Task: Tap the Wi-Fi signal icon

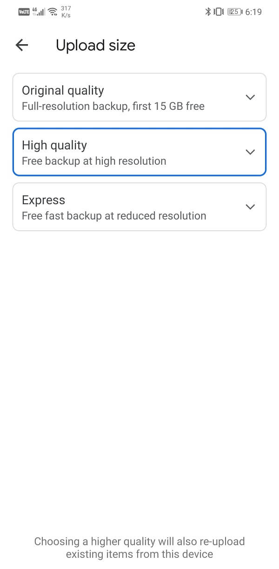Action: click(x=53, y=12)
